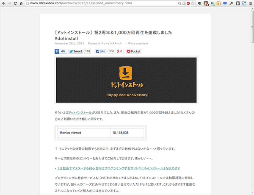Open the ドットインストール link in first paragraph

80,113
